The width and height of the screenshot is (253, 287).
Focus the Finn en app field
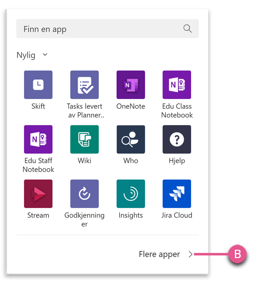[108, 29]
